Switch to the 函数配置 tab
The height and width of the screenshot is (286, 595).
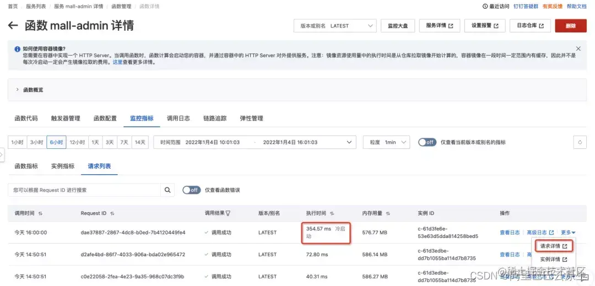pyautogui.click(x=105, y=118)
